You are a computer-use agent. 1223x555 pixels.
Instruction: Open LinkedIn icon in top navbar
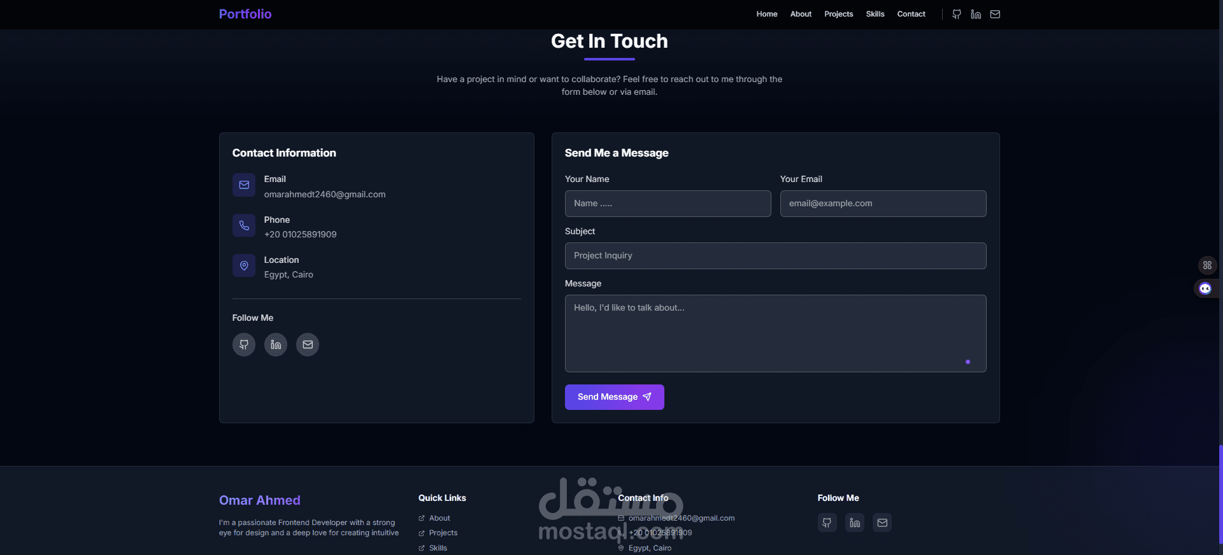point(976,14)
